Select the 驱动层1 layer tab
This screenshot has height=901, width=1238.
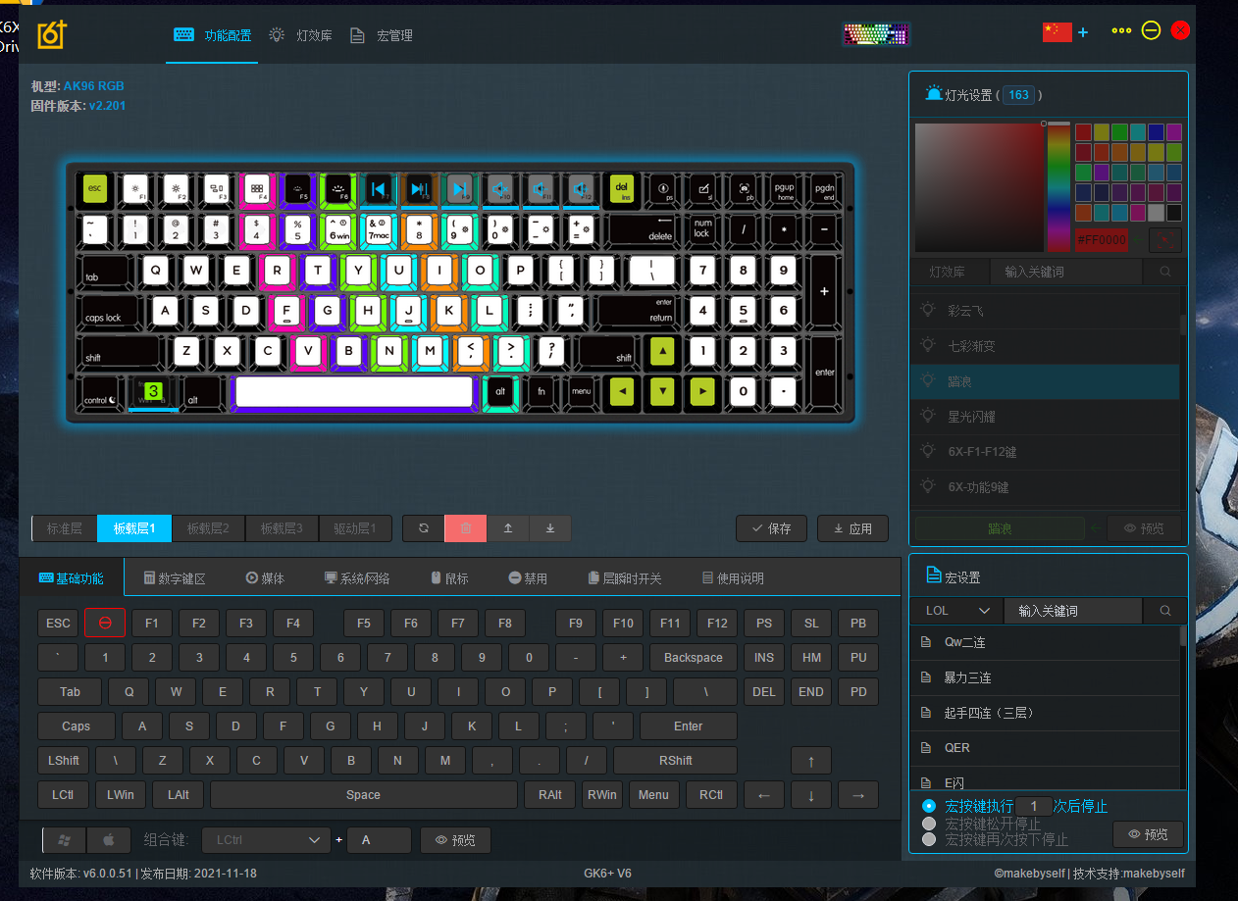(x=355, y=528)
